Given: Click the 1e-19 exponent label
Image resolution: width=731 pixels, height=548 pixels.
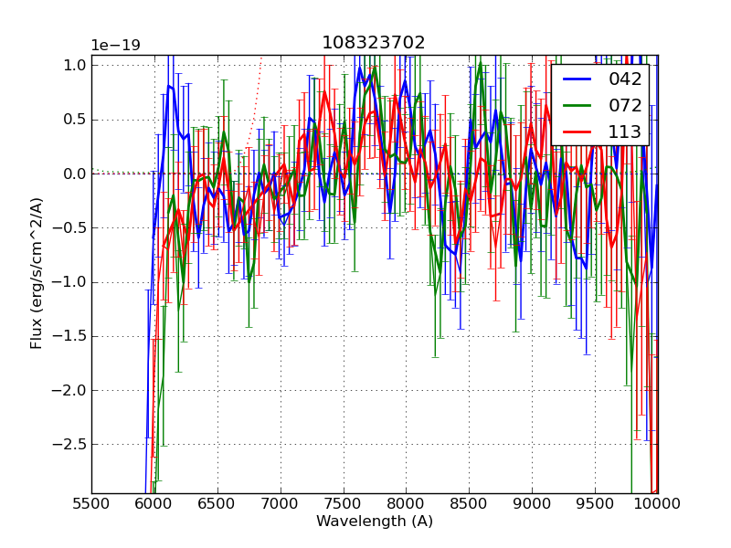Looking at the screenshot, I should tap(115, 46).
